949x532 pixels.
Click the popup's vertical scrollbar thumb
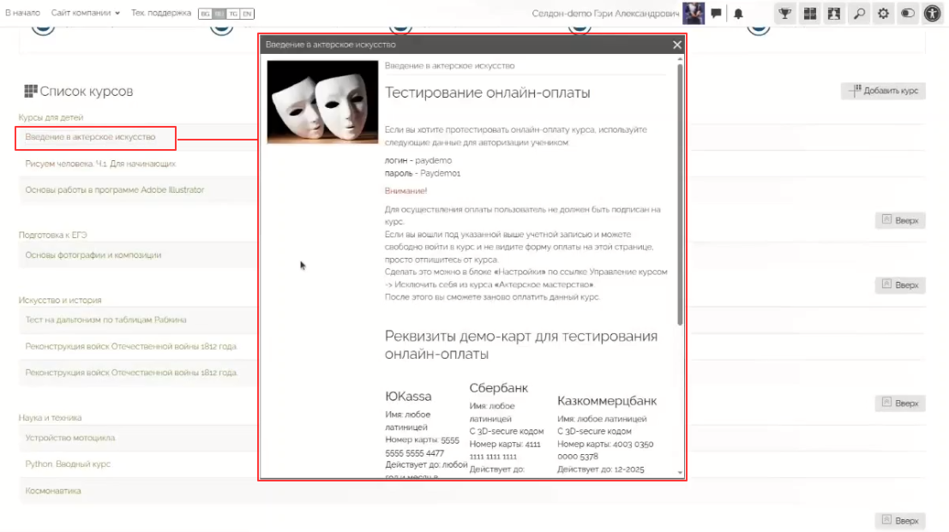coord(680,194)
